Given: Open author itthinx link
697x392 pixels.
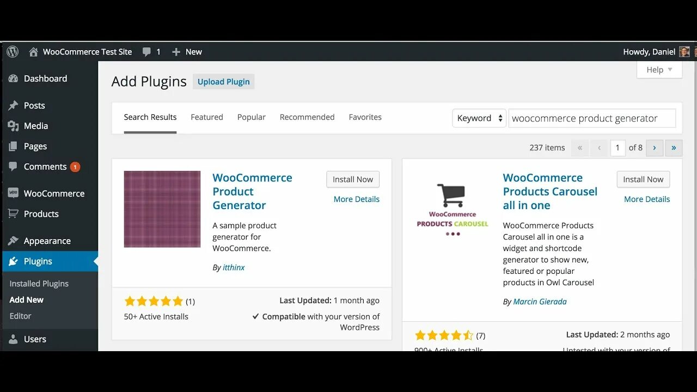Looking at the screenshot, I should tap(234, 267).
